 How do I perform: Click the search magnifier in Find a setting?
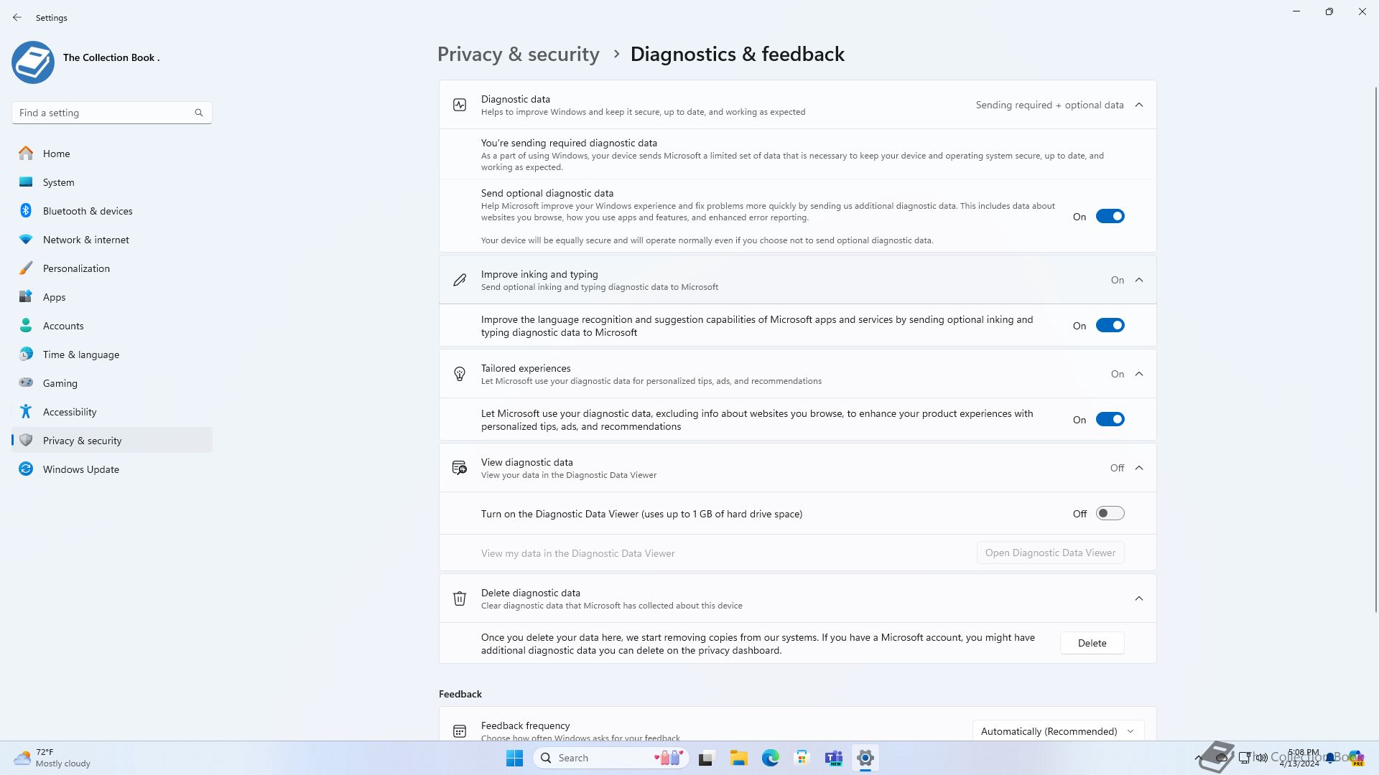[199, 113]
